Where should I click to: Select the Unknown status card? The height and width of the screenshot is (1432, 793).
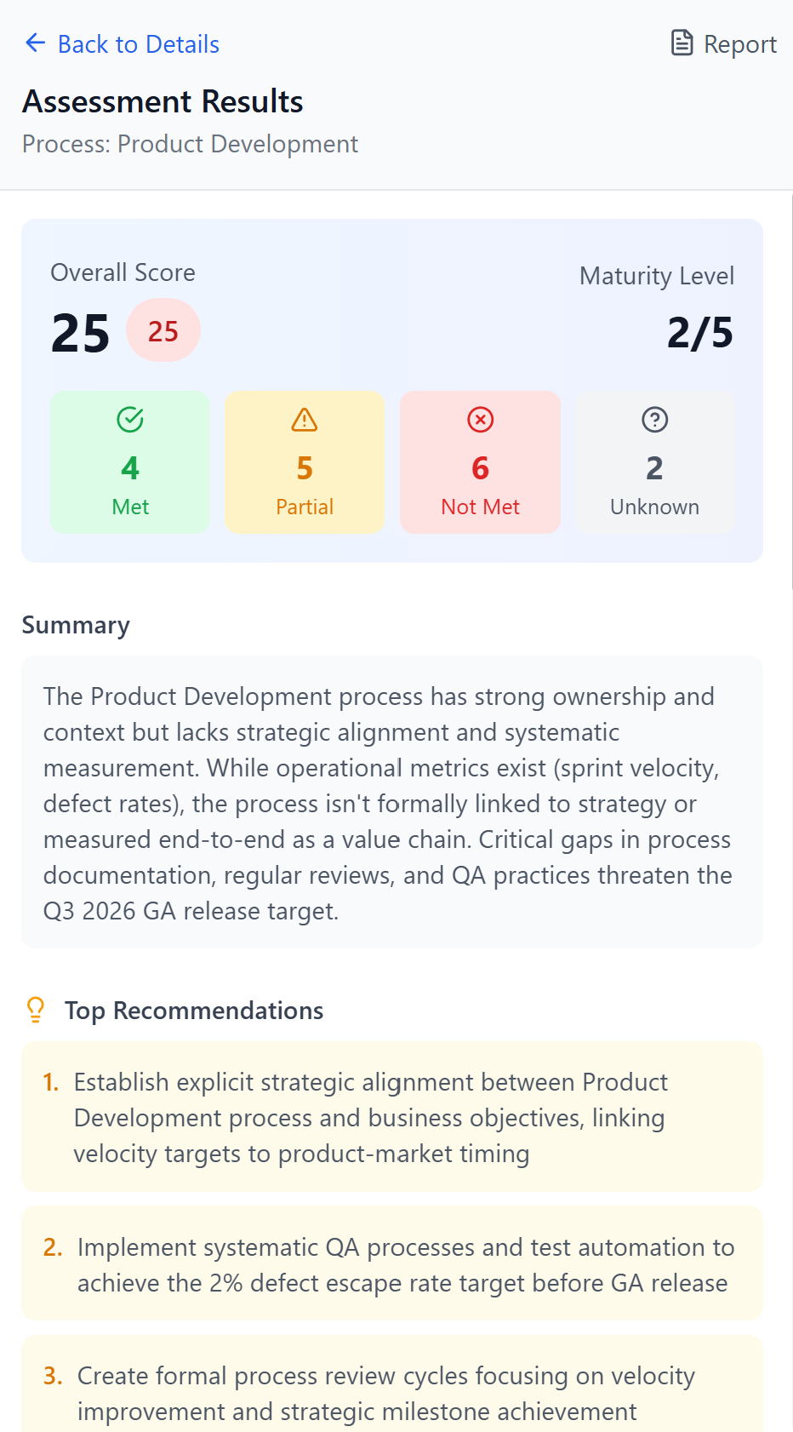(654, 462)
